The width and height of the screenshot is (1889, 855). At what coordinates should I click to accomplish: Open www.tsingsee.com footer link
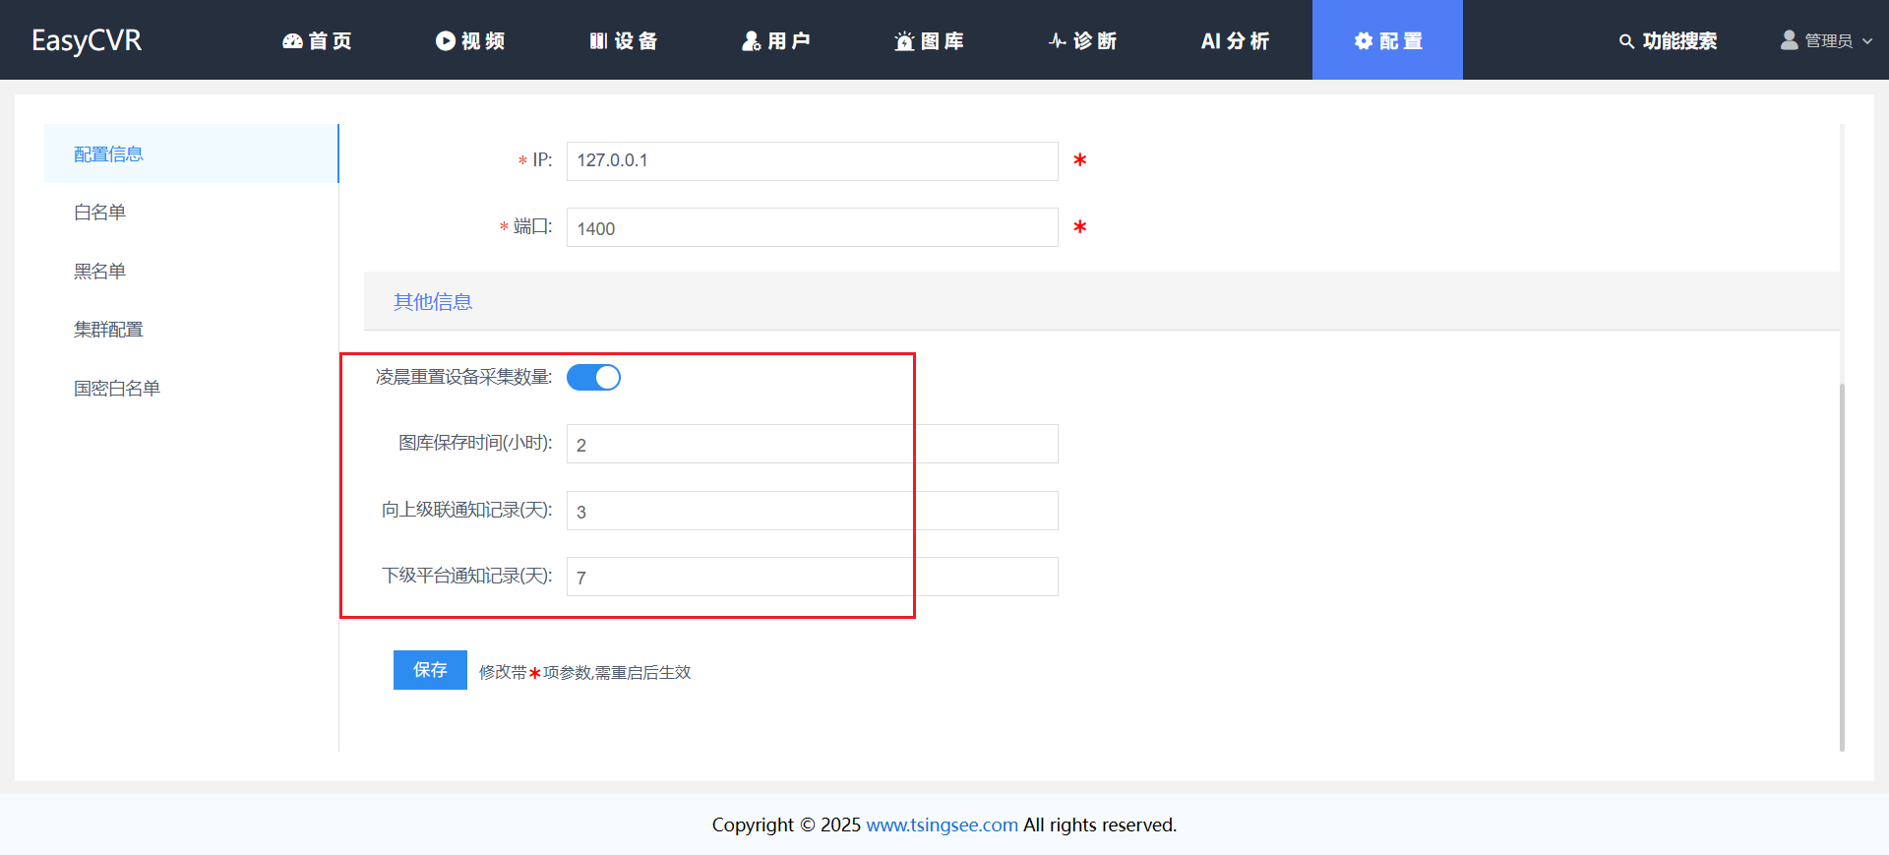click(x=942, y=824)
